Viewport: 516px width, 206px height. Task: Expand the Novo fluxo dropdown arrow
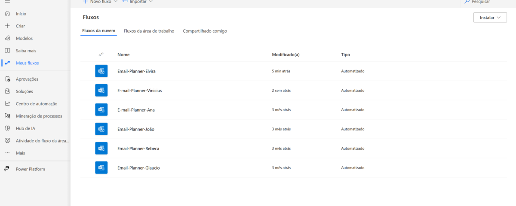[115, 2]
